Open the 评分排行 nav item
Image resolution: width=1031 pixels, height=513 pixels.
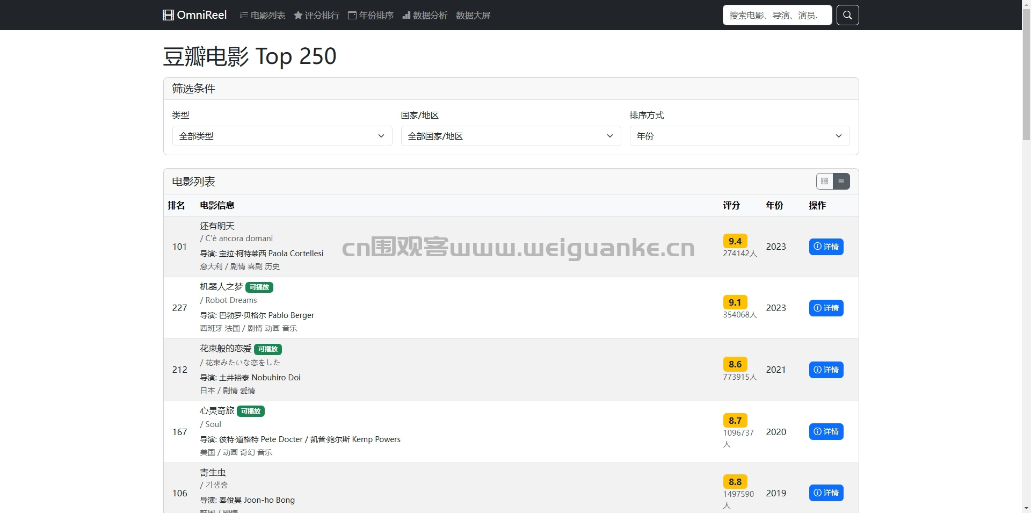pyautogui.click(x=317, y=15)
